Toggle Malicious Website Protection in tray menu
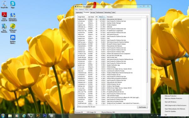The width and height of the screenshot is (189, 118). 173,98
